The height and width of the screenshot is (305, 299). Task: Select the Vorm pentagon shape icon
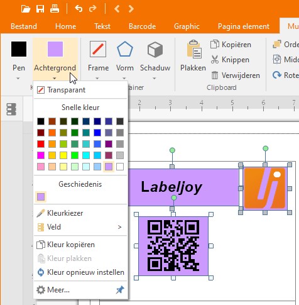pyautogui.click(x=125, y=49)
